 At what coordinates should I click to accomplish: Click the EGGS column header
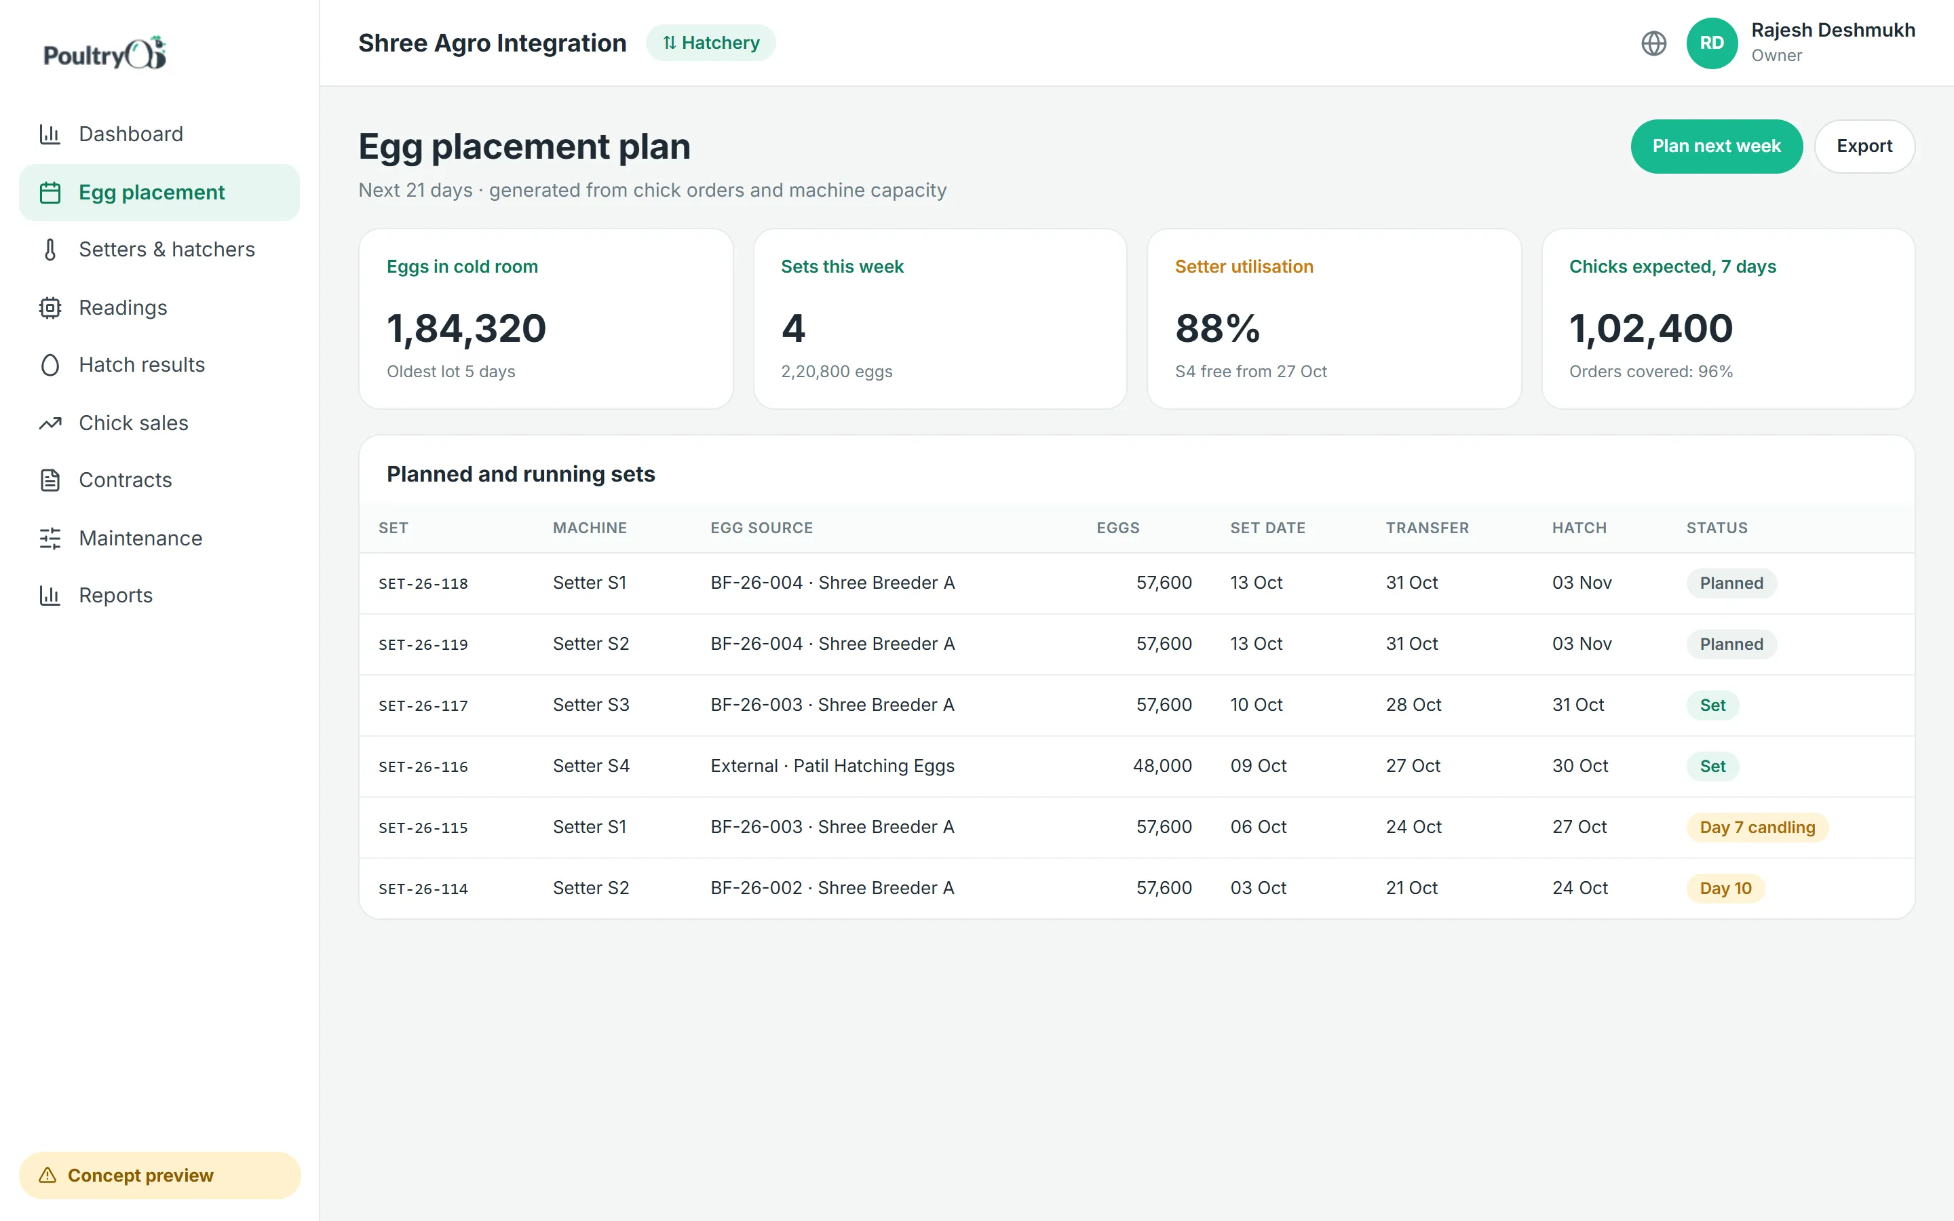(1117, 528)
